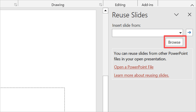196x112 pixels.
Task: Click the dashed placeholder on the slide
Action: [x=32, y=100]
